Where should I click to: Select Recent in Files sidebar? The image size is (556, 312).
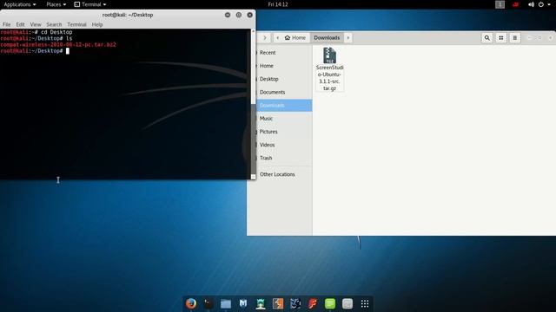[x=283, y=53]
